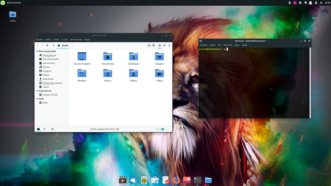Open Arquivo menu in file manager
This screenshot has height=186, width=331.
[39, 39]
